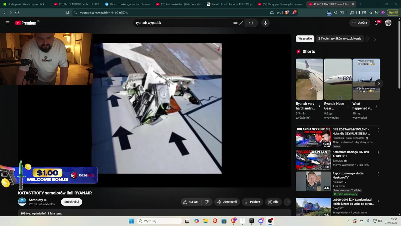Switch to African Aviation Fails Compilation tab
Screen dimensions: 401x226
(x=179, y=4)
